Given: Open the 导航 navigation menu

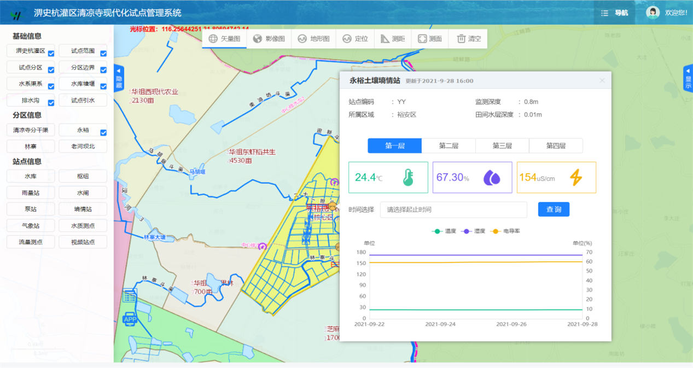Looking at the screenshot, I should coord(615,13).
